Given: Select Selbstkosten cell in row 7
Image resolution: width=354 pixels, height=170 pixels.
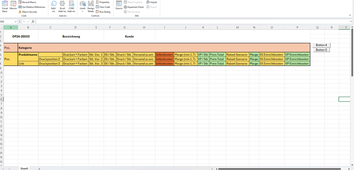Looking at the screenshot, I should click(165, 59).
